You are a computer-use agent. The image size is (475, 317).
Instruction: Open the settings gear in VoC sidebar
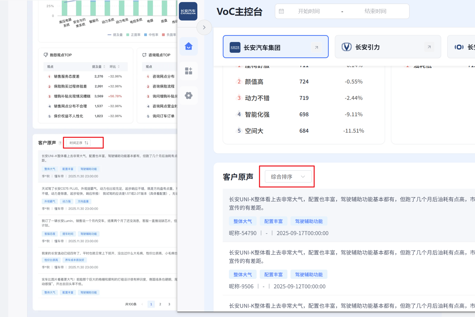coord(189,96)
